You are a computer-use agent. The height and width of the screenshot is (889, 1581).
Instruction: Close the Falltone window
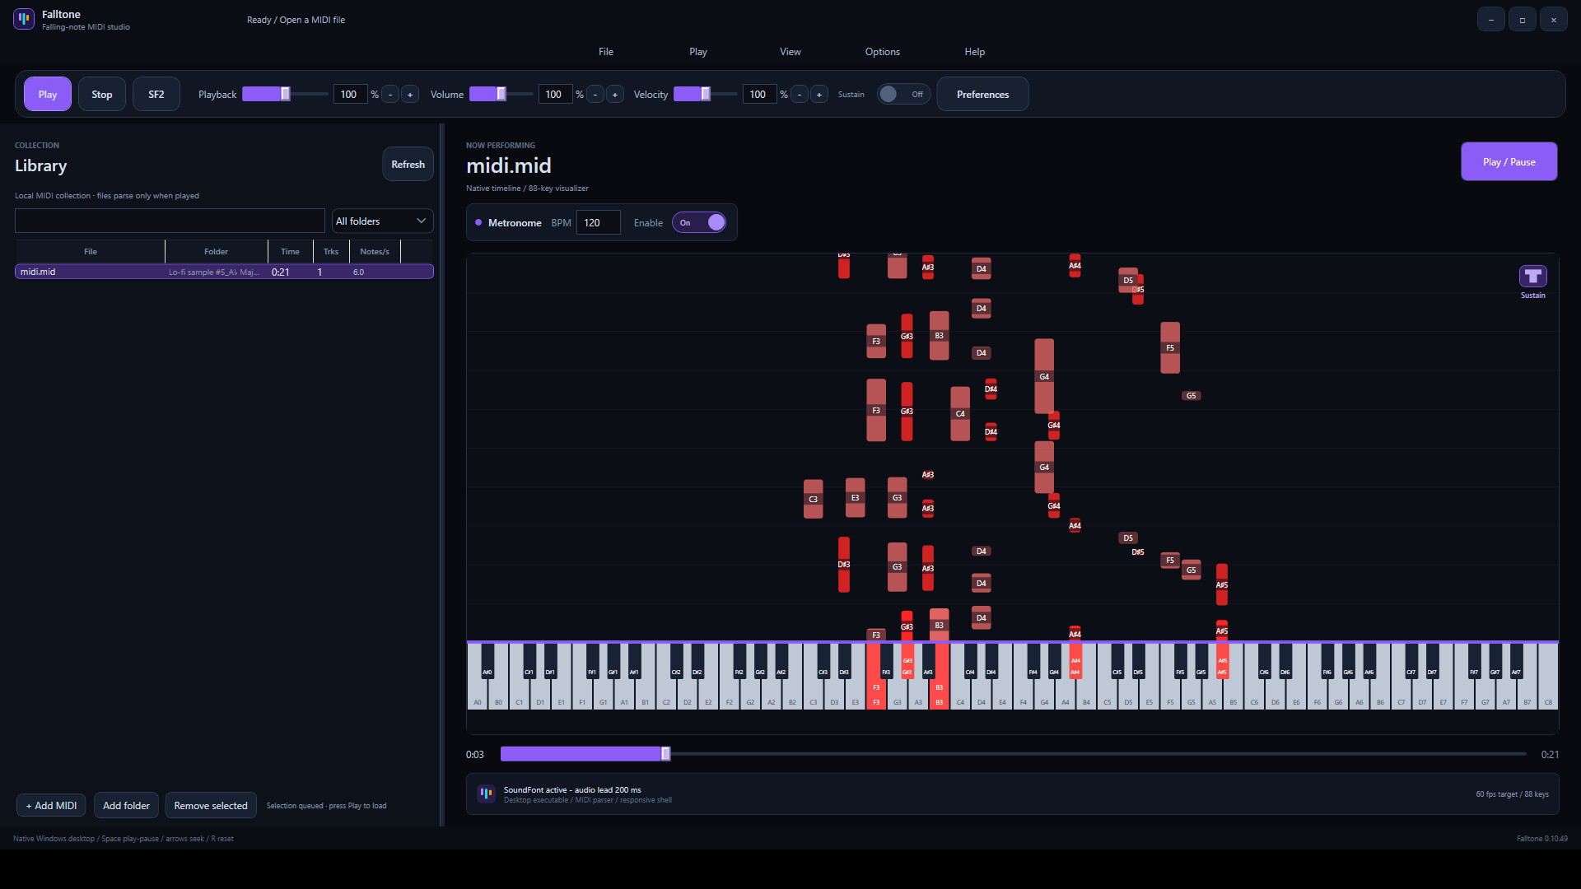point(1554,20)
